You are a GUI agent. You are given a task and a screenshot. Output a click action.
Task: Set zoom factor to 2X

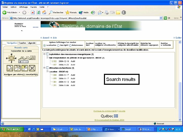[x=20, y=62]
